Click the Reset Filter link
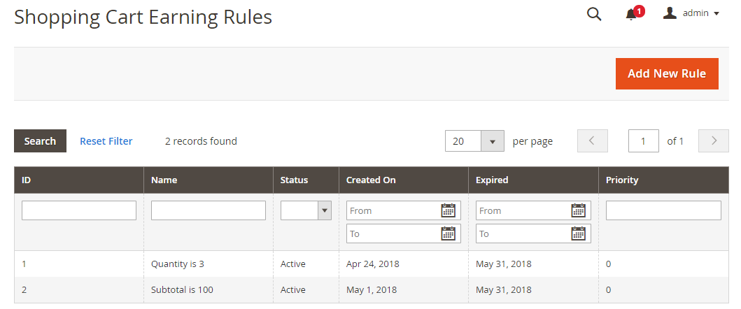 [106, 141]
